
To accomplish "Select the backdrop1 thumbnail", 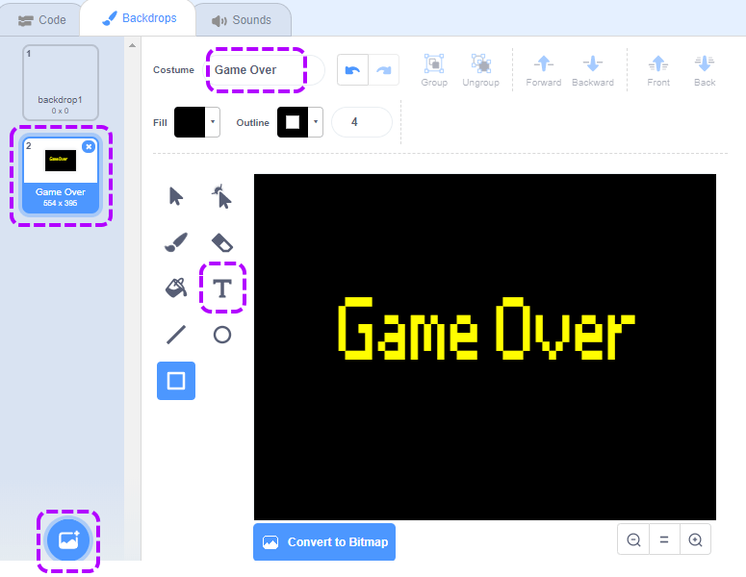I will point(61,83).
